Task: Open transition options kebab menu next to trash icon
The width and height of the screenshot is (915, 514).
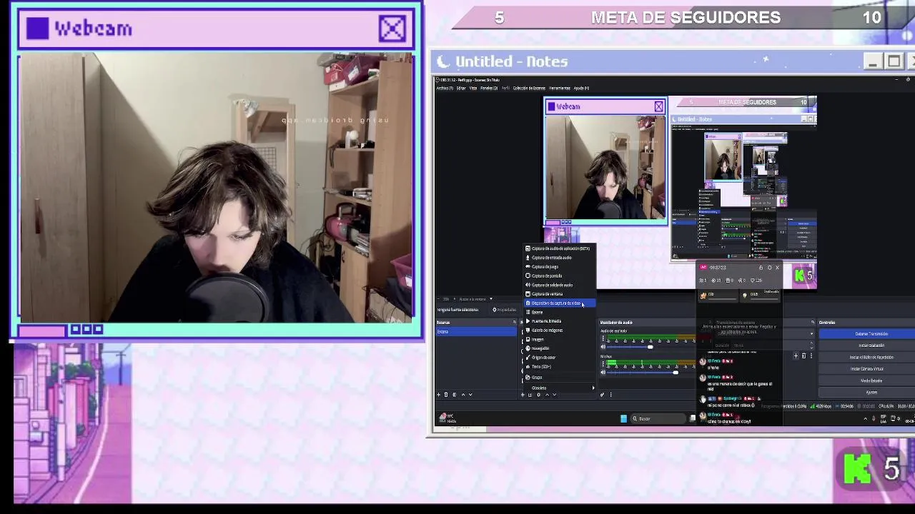Action: coord(811,356)
